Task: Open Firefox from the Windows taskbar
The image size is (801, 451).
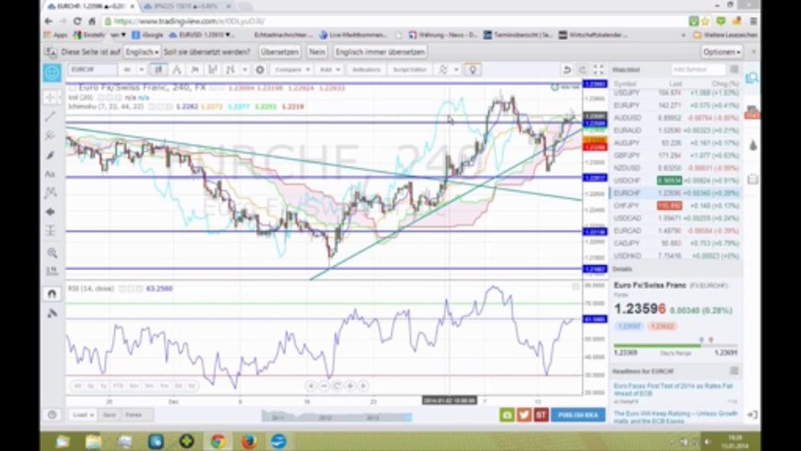Action: [249, 442]
